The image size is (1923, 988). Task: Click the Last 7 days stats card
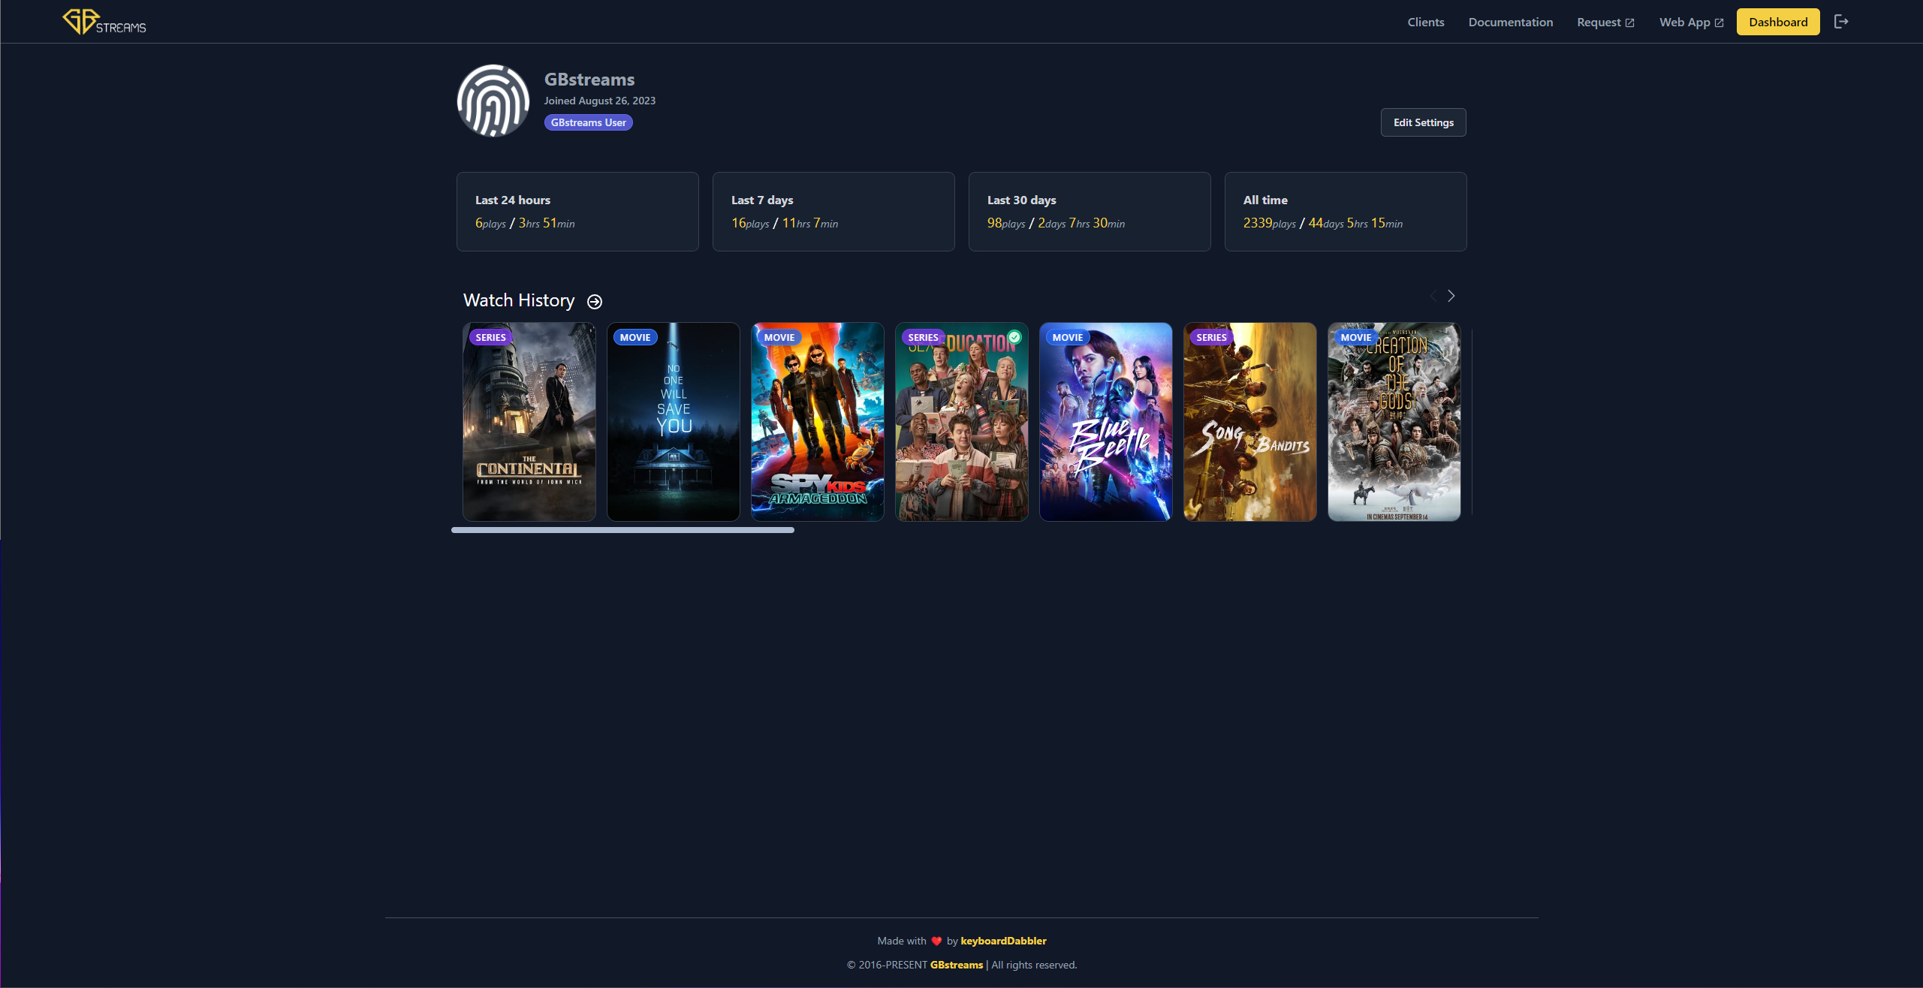833,212
